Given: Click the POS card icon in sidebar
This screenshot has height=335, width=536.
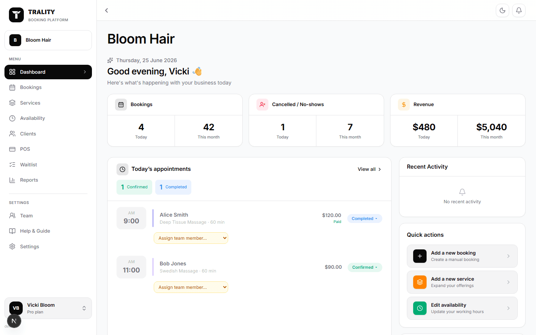Looking at the screenshot, I should (12, 149).
